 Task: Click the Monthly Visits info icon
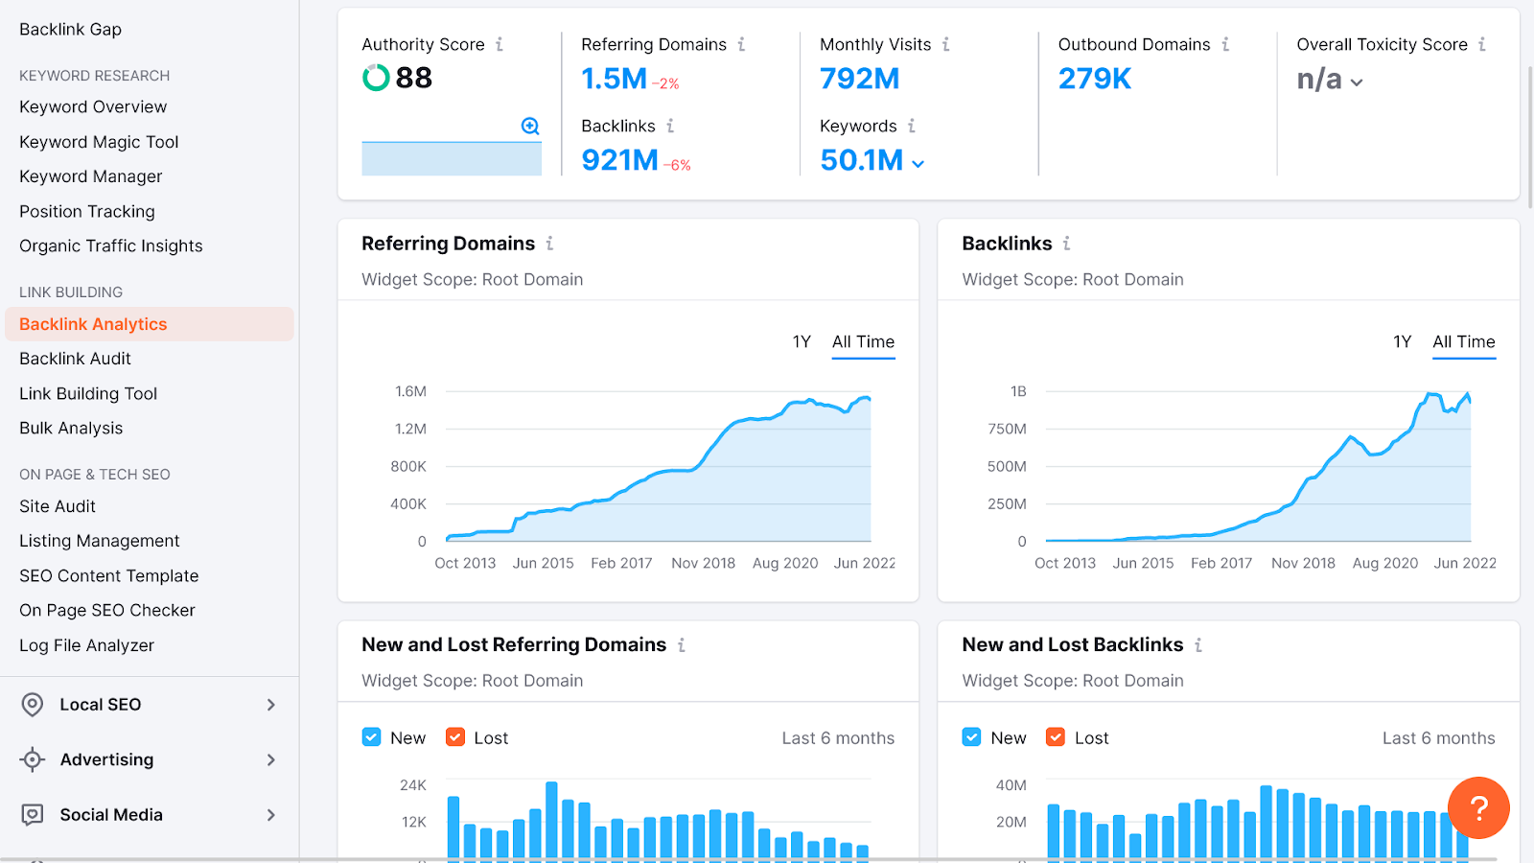pyautogui.click(x=945, y=44)
